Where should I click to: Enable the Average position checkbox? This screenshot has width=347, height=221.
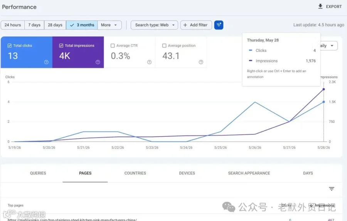point(164,45)
